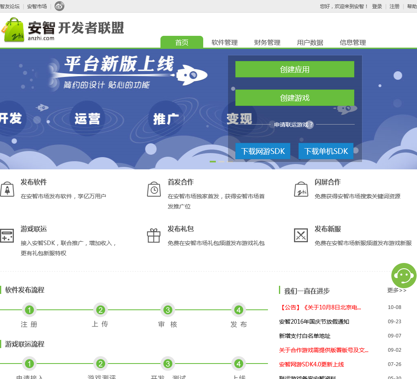Open the 发布新服 heading link
Image resolution: width=417 pixels, height=379 pixels.
[x=328, y=229]
